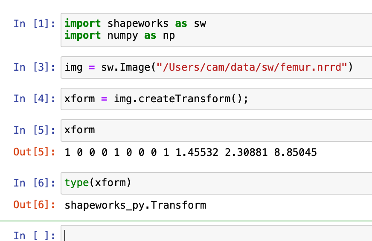Viewport: 372px width, 241px height.
Task: Click the word shapeworks in the import line
Action: click(138, 24)
